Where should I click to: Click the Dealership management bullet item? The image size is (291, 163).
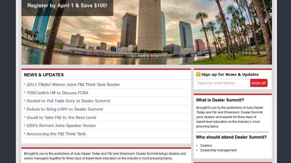(x=218, y=150)
